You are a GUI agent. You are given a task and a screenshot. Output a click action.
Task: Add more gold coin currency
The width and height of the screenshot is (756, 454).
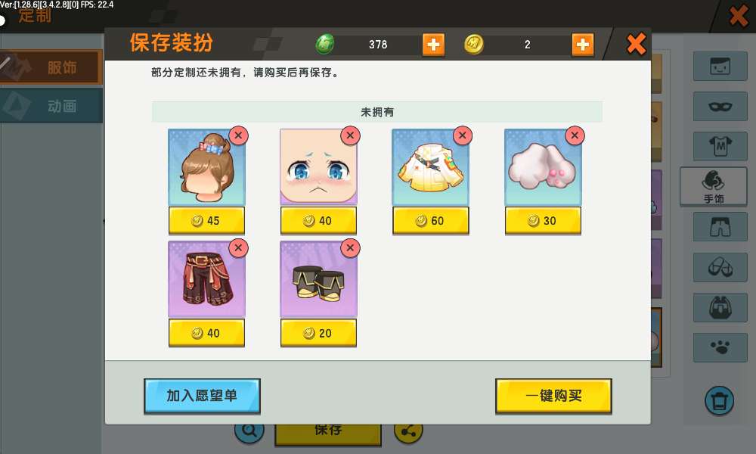582,45
